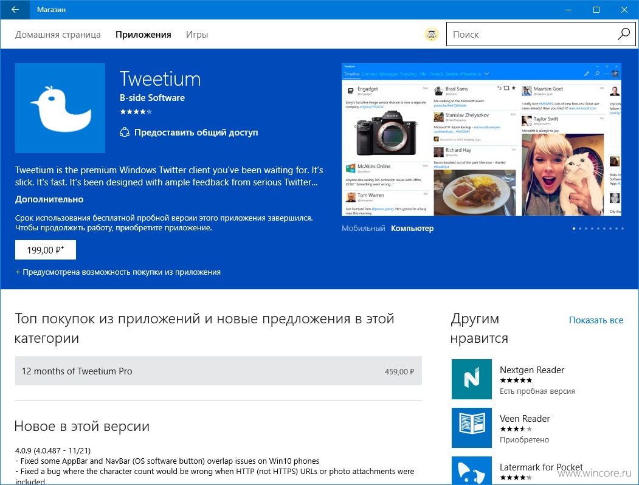Image resolution: width=639 pixels, height=485 pixels.
Task: Expand description with Дополнительно
Action: coord(49,199)
